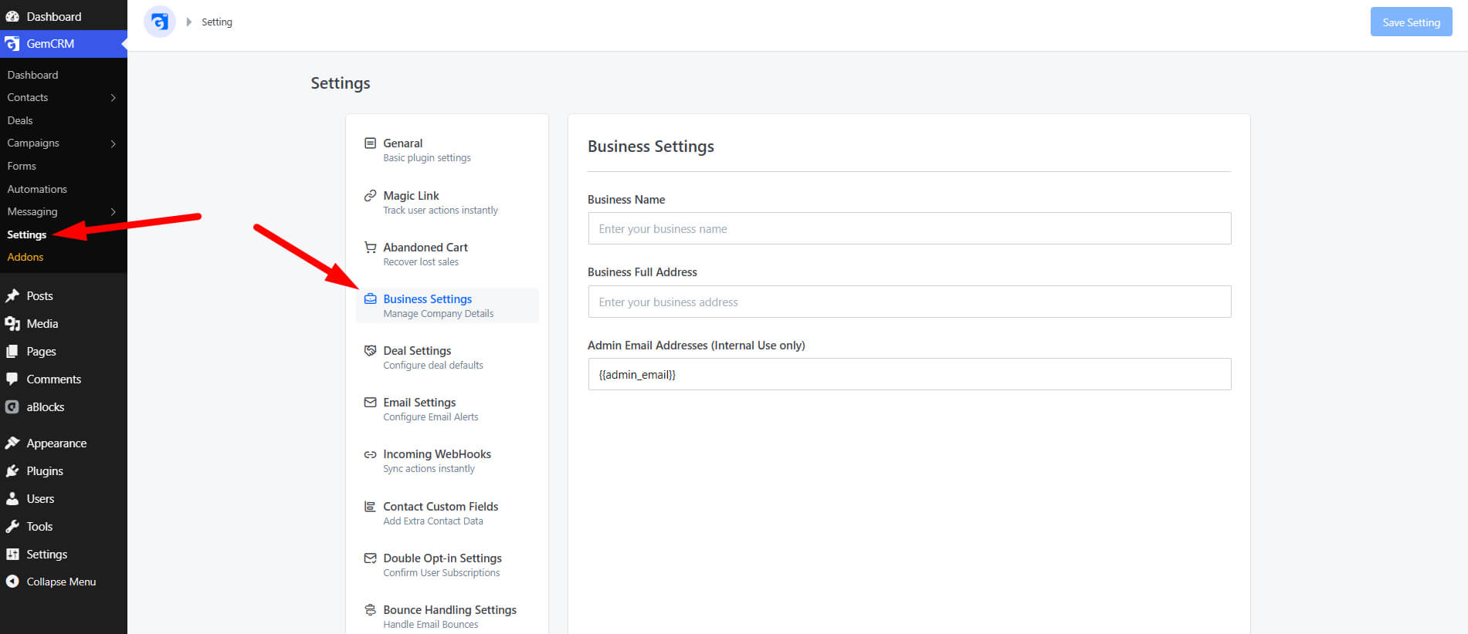This screenshot has height=634, width=1468.
Task: Click the Business Full Address field
Action: (x=909, y=302)
